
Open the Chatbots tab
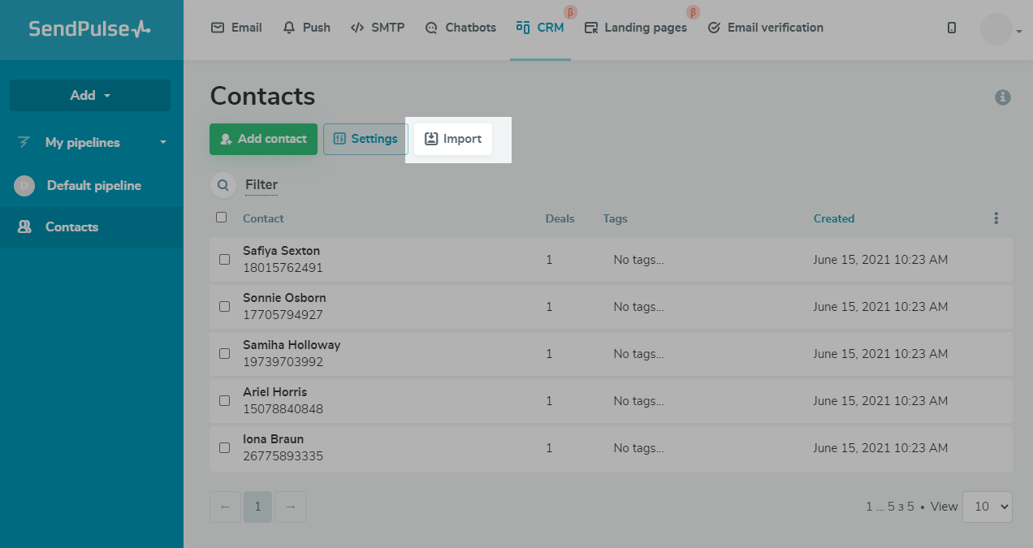[x=460, y=28]
